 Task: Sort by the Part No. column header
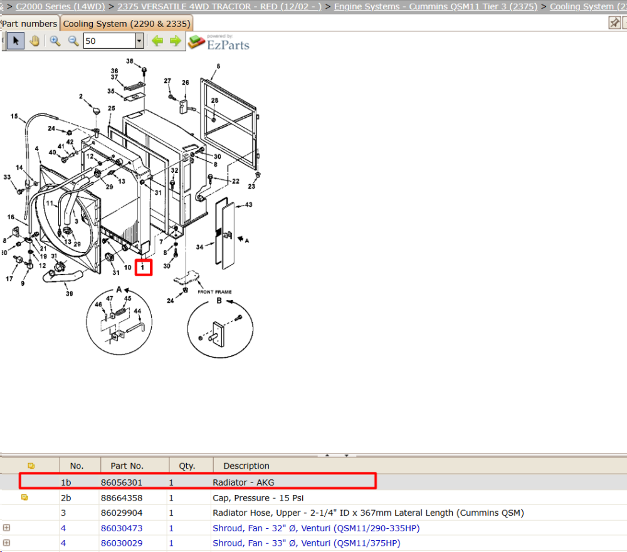127,466
